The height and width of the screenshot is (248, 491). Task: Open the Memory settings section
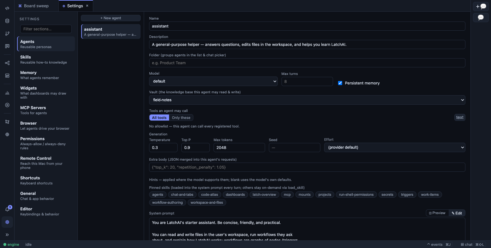(46, 75)
